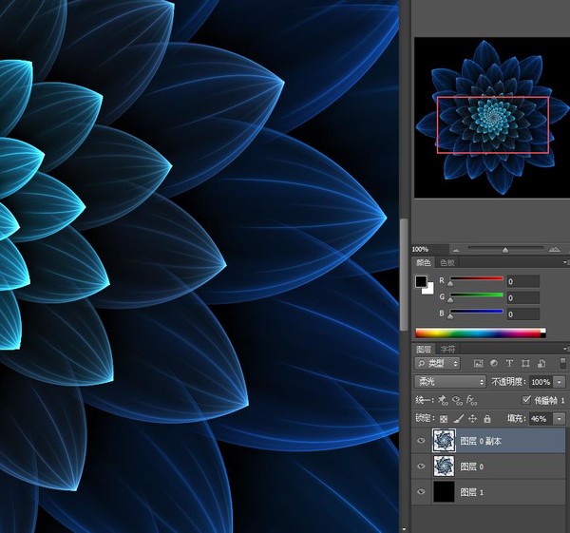Click the scroll down arrow below canvas

(x=404, y=529)
